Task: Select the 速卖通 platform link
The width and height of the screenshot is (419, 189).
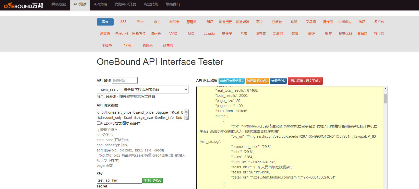Action: click(x=105, y=34)
